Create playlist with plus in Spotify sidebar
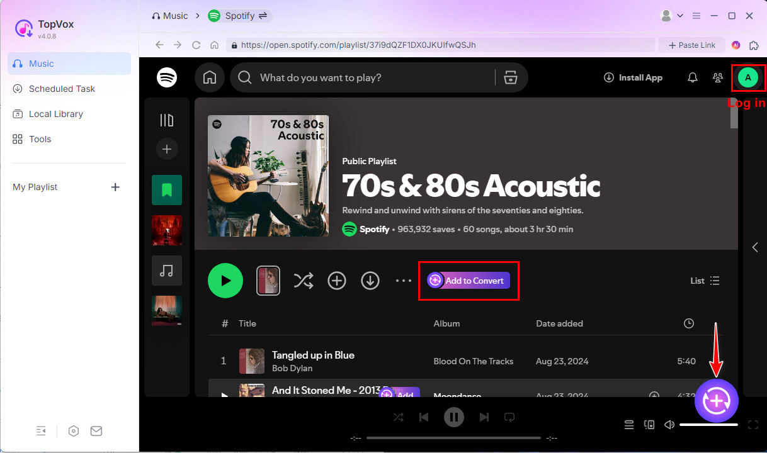Image resolution: width=767 pixels, height=453 pixels. pyautogui.click(x=167, y=149)
